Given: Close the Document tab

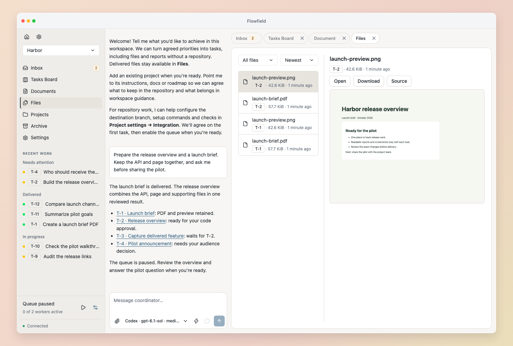Looking at the screenshot, I should coord(344,38).
